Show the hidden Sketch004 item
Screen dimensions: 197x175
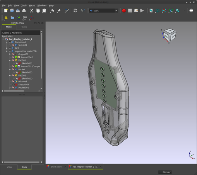(13, 85)
